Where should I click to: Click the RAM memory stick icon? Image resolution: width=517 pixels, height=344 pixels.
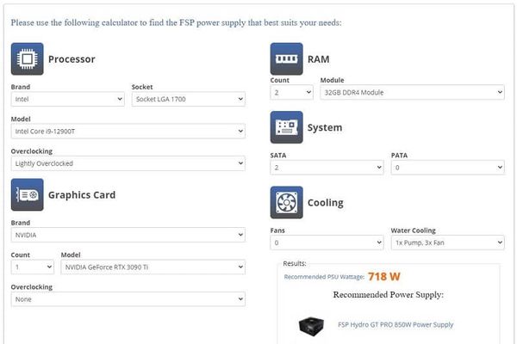click(286, 59)
